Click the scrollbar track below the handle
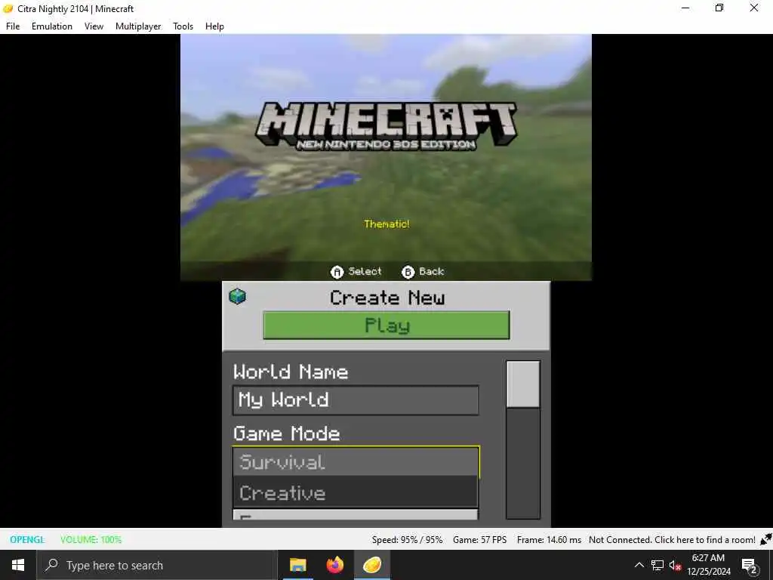The width and height of the screenshot is (773, 580). pos(523,463)
